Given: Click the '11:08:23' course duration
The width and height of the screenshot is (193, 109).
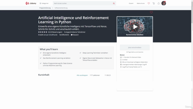Looking at the screenshot, I should click(x=108, y=75).
